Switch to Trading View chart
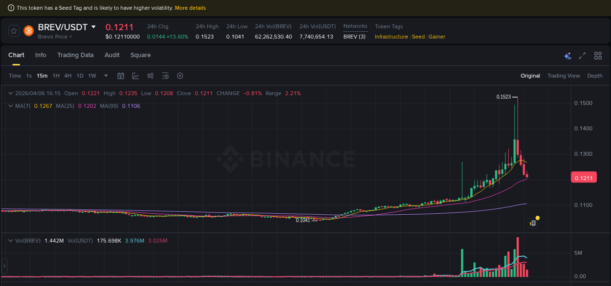Image resolution: width=611 pixels, height=286 pixels. 564,76
